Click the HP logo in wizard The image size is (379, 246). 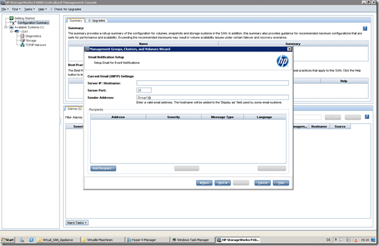pos(282,61)
